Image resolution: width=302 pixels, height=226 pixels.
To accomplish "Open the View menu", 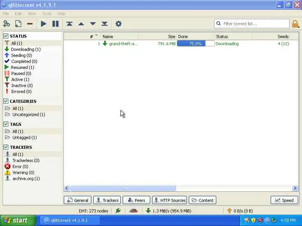I will click(32, 14).
